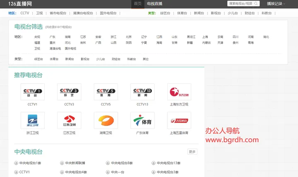Filter region by 内蒙古
This screenshot has height=177, width=298.
click(x=207, y=43)
